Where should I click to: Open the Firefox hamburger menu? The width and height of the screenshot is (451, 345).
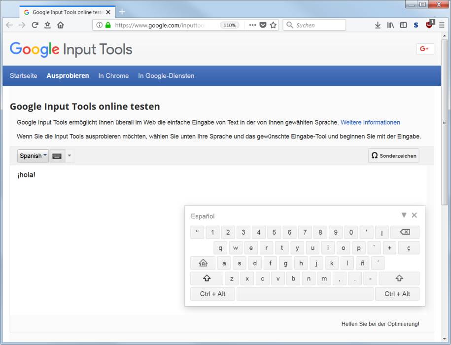pyautogui.click(x=442, y=25)
